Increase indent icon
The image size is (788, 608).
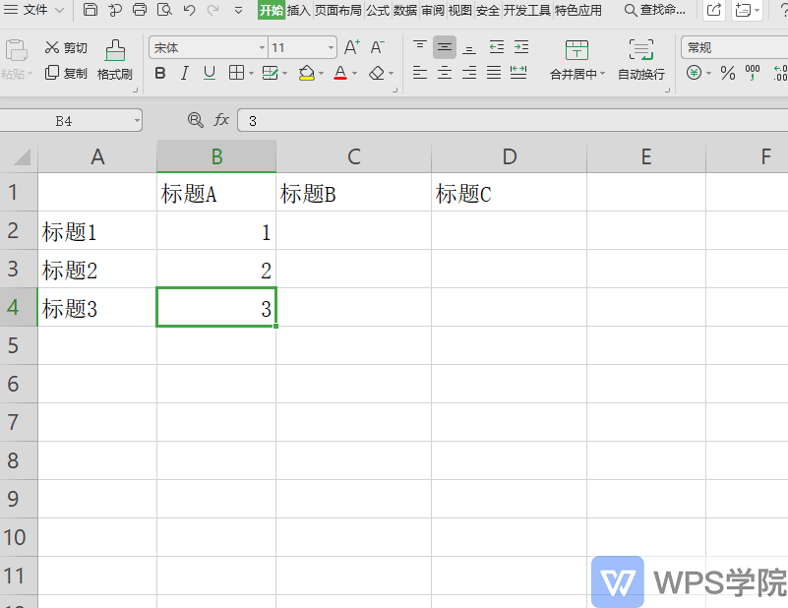tap(521, 47)
